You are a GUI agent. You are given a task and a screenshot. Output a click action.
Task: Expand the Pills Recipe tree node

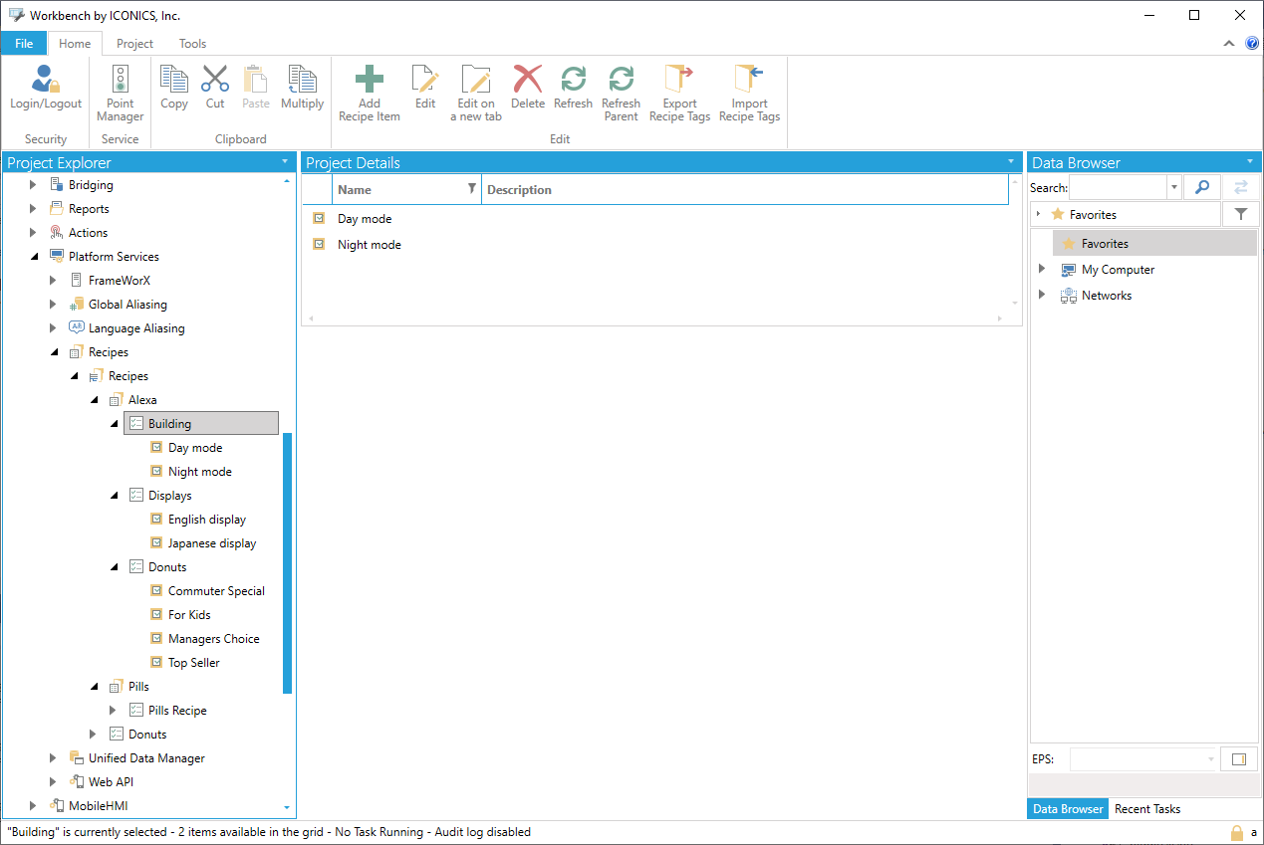click(115, 711)
